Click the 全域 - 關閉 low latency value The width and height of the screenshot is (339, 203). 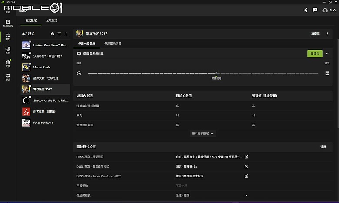pos(183,196)
